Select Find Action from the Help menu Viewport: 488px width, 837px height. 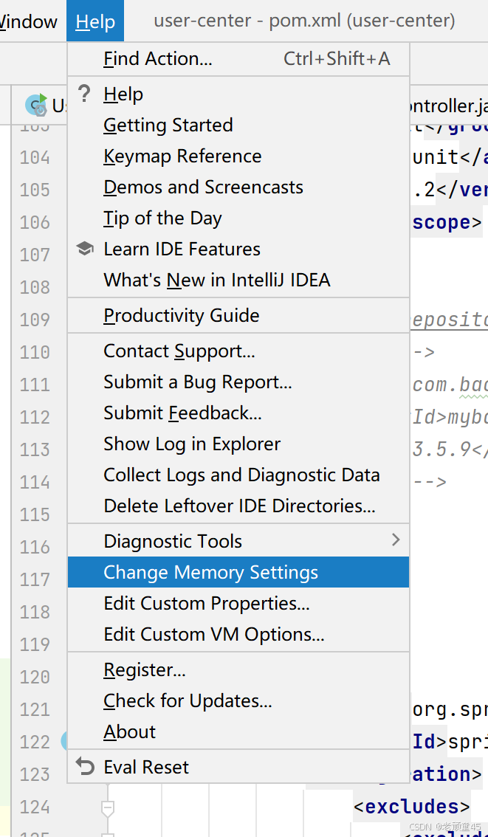point(158,59)
